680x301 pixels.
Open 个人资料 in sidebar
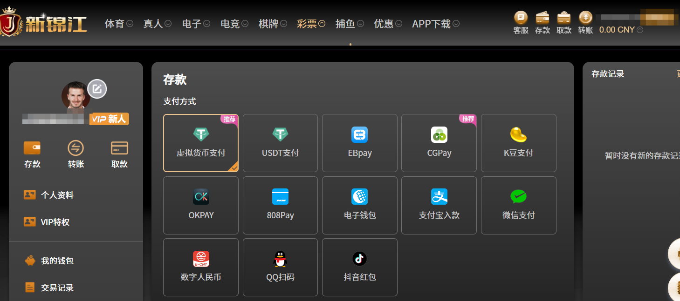point(49,195)
